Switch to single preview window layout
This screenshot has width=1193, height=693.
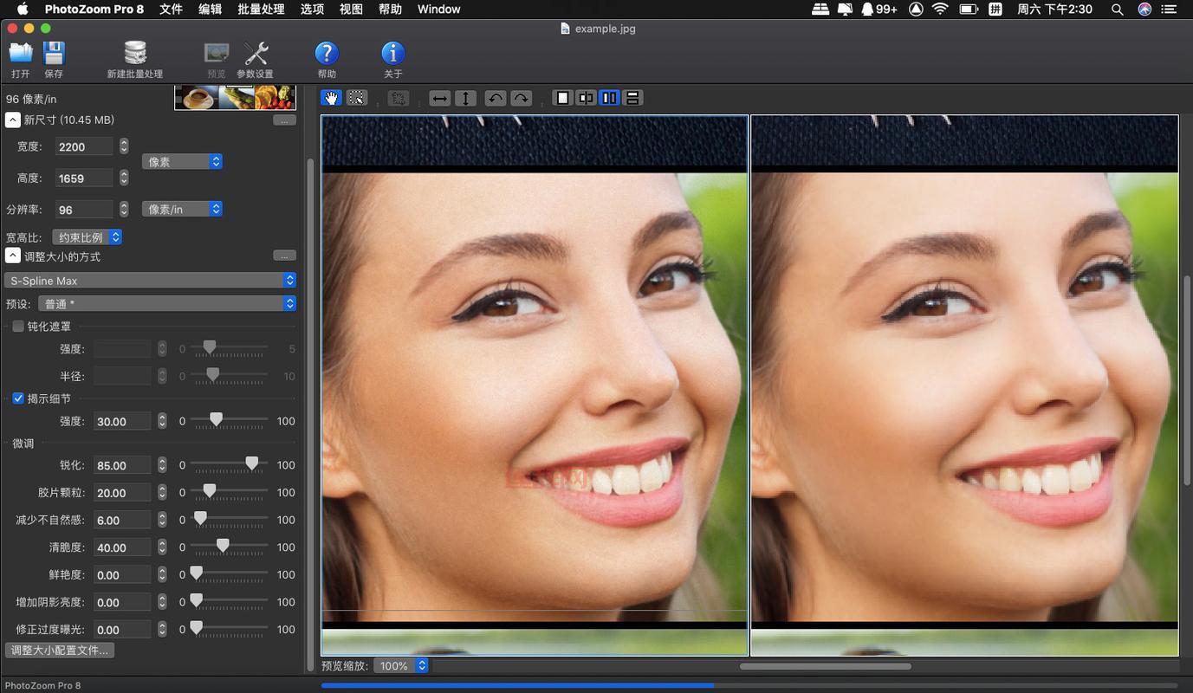563,98
